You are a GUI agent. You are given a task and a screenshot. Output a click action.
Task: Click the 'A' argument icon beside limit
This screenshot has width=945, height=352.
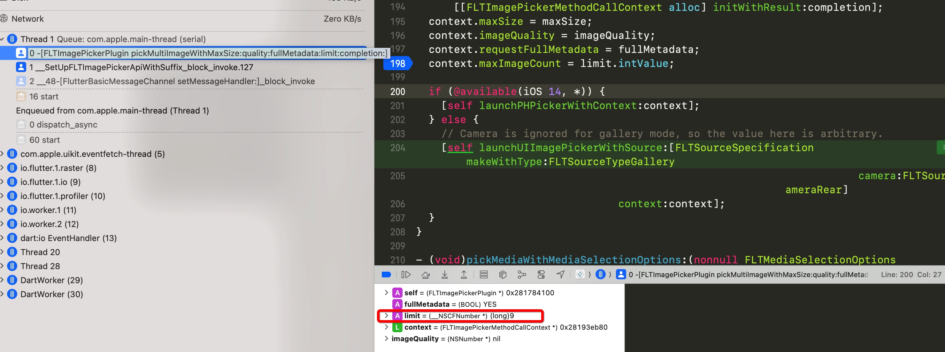(397, 316)
